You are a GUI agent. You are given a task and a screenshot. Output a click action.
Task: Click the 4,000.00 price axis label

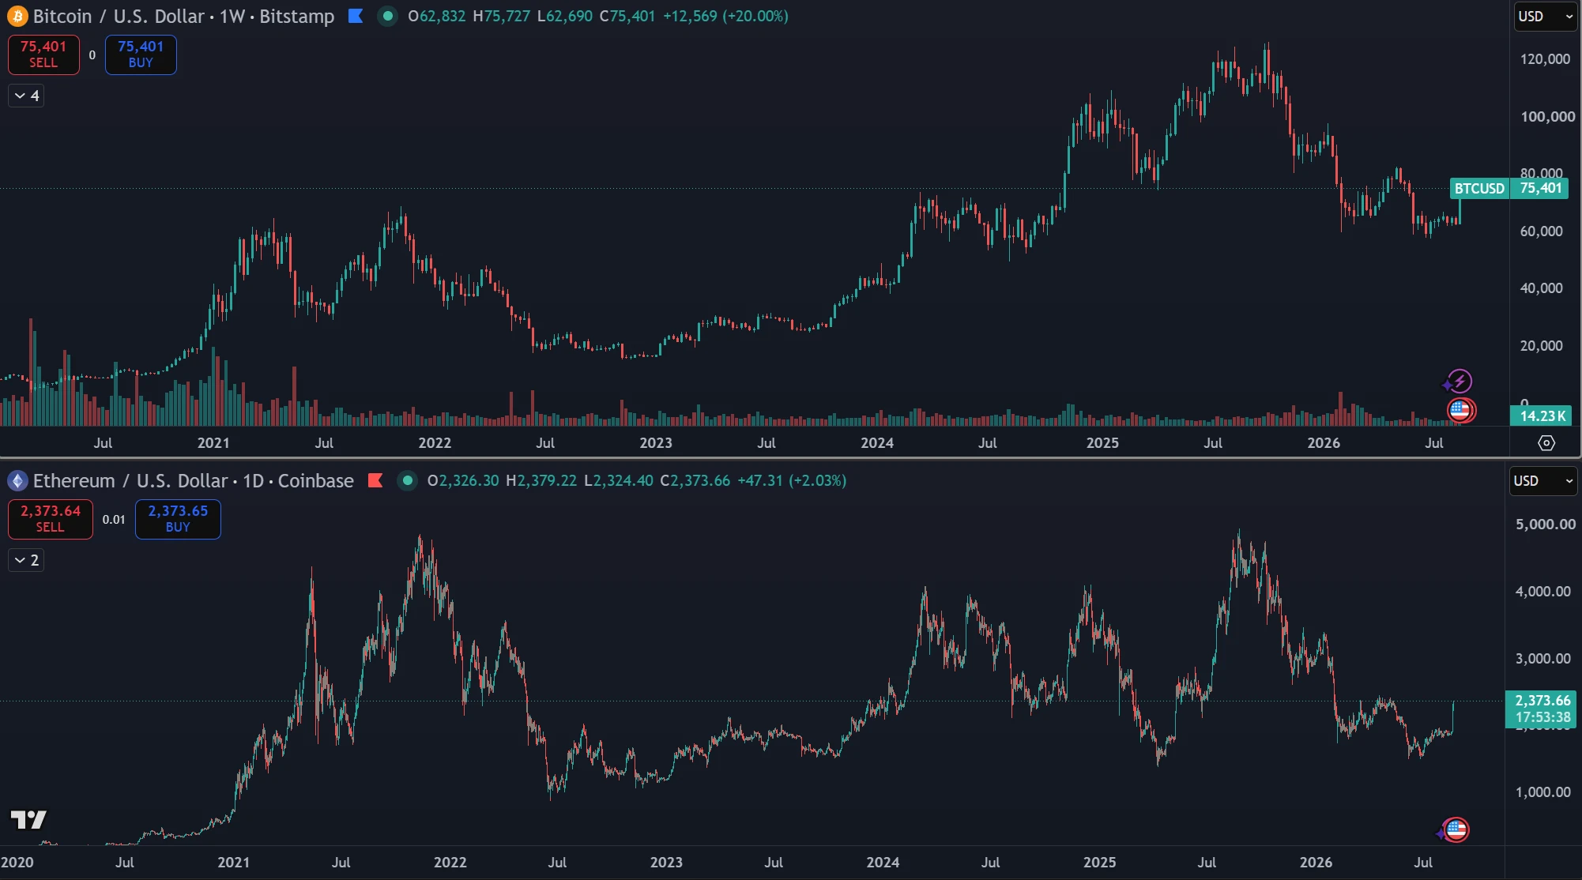[x=1542, y=592]
